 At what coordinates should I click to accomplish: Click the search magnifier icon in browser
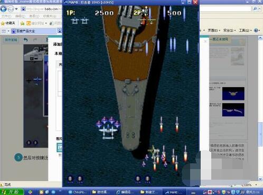(x=255, y=9)
